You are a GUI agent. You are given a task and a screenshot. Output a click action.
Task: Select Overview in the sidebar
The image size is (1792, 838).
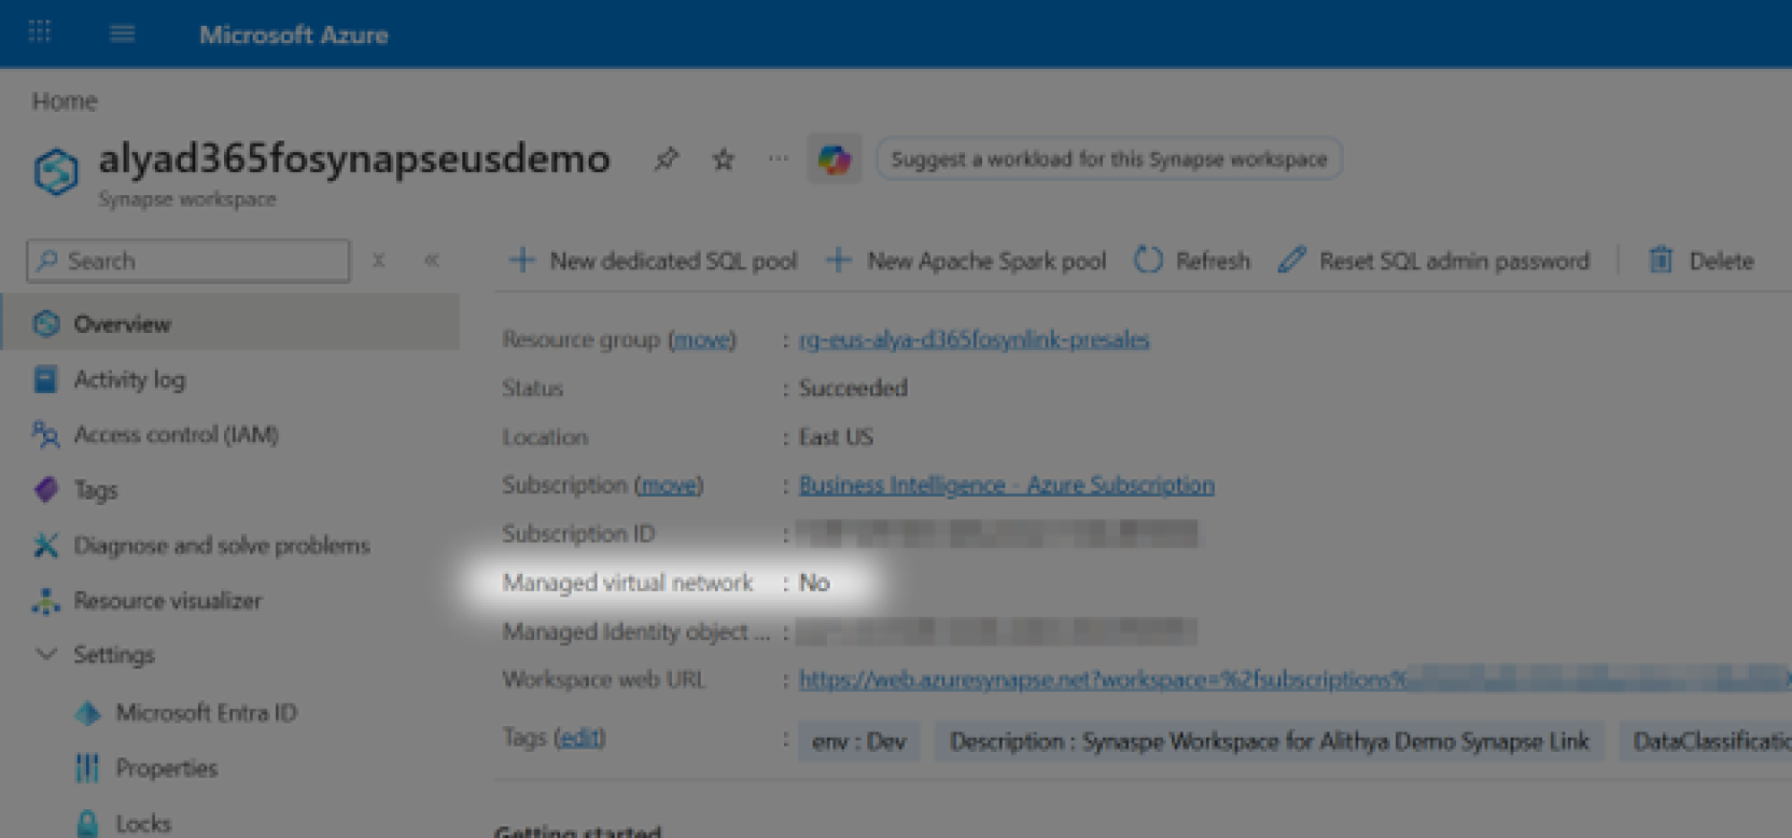pos(231,323)
